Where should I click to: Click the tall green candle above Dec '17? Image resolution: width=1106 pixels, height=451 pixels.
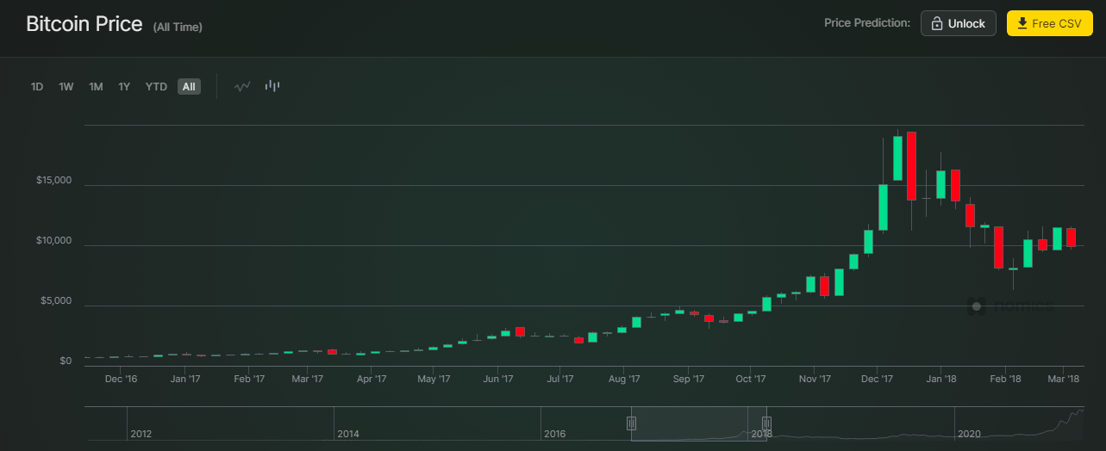pos(883,207)
